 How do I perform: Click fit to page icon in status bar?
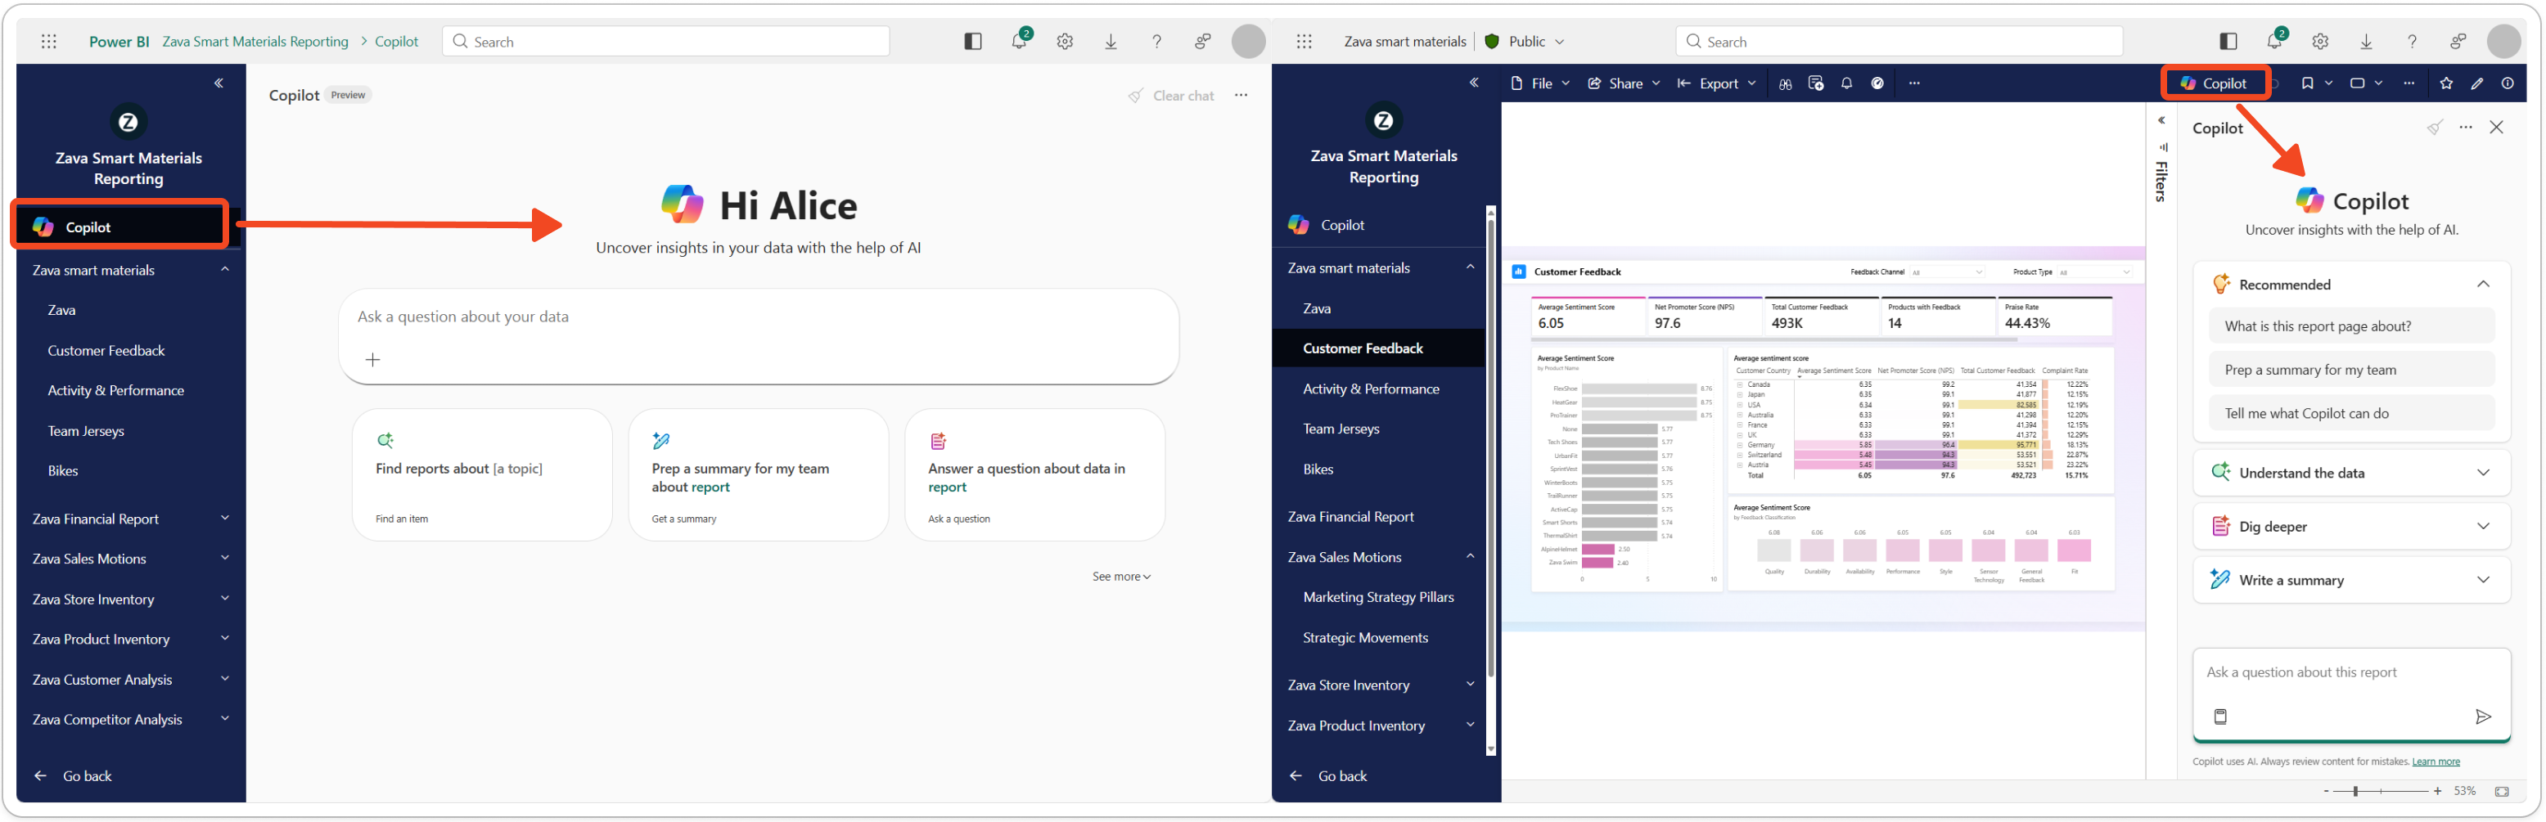tap(2502, 792)
